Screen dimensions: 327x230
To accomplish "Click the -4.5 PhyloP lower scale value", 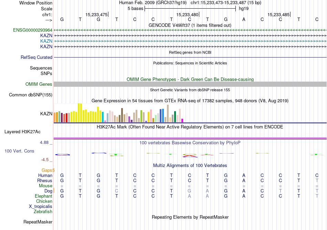I will point(45,160).
